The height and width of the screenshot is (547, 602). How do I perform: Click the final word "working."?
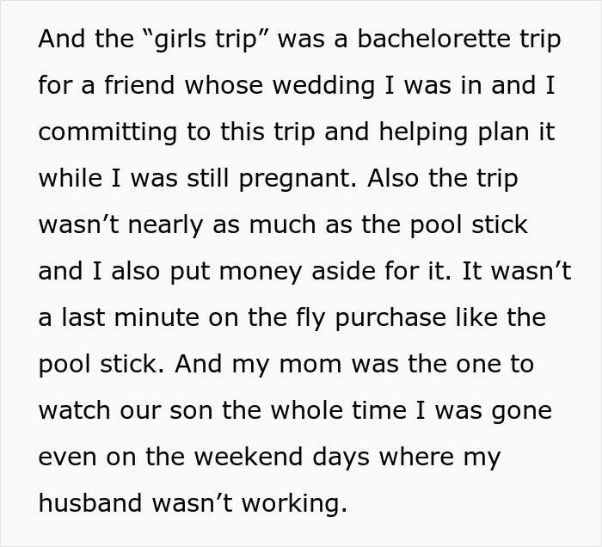pos(292,502)
